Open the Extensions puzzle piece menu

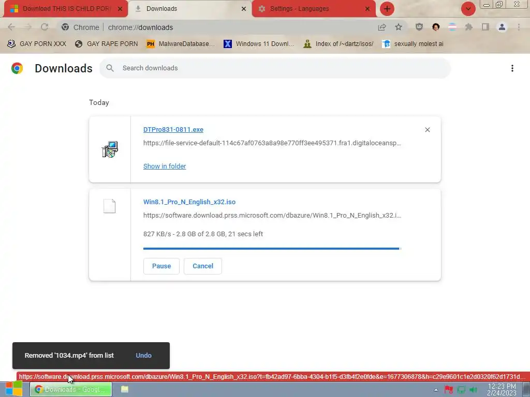468,27
